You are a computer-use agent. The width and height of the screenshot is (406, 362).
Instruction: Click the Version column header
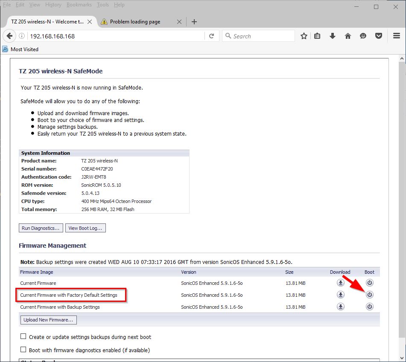pos(189,272)
